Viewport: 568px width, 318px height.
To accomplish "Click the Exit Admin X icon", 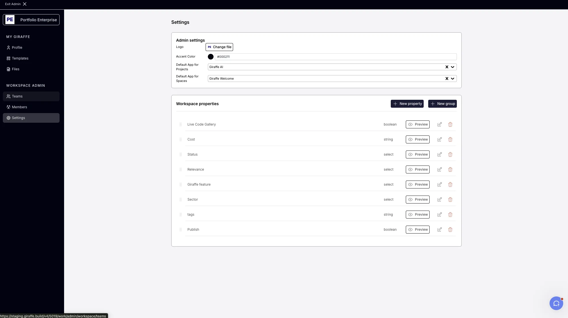I will pyautogui.click(x=25, y=4).
